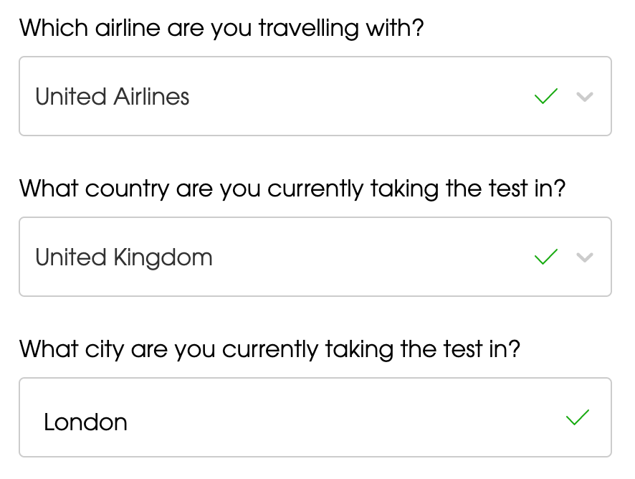Click the green checkmark in the London field

[578, 417]
